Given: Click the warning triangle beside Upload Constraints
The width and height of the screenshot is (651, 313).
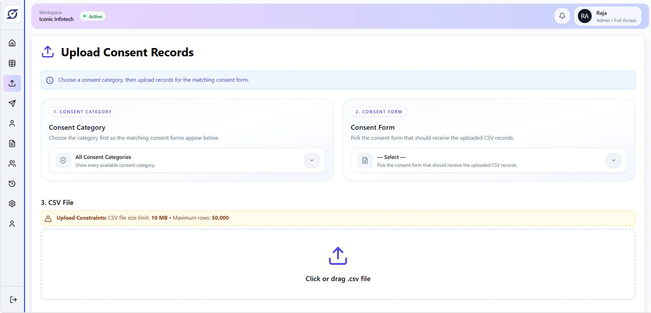Looking at the screenshot, I should (x=48, y=219).
